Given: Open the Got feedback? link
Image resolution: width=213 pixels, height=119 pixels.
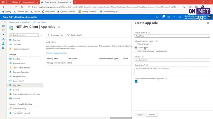Looking at the screenshot, I should tap(75, 35).
